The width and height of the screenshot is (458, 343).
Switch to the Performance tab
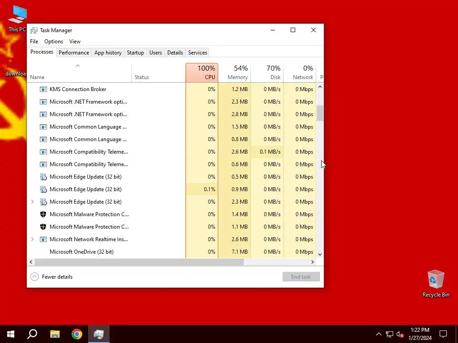coord(74,53)
